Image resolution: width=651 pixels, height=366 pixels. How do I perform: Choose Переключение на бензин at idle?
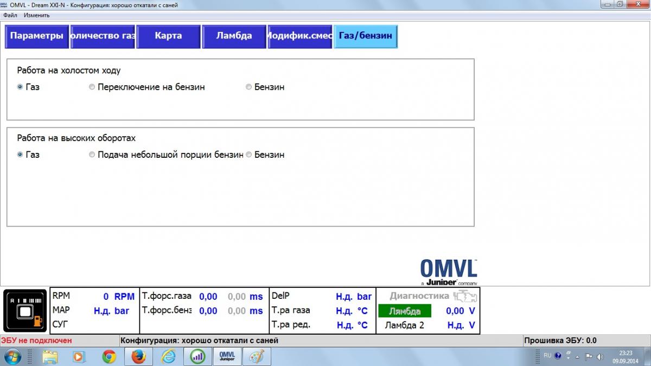point(92,87)
